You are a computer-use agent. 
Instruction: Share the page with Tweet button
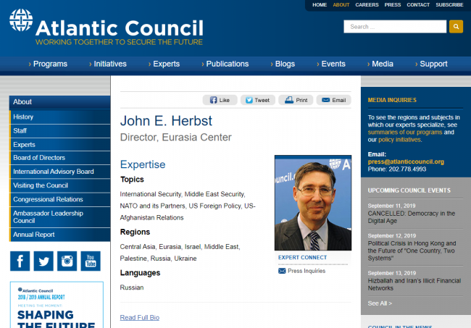click(257, 100)
